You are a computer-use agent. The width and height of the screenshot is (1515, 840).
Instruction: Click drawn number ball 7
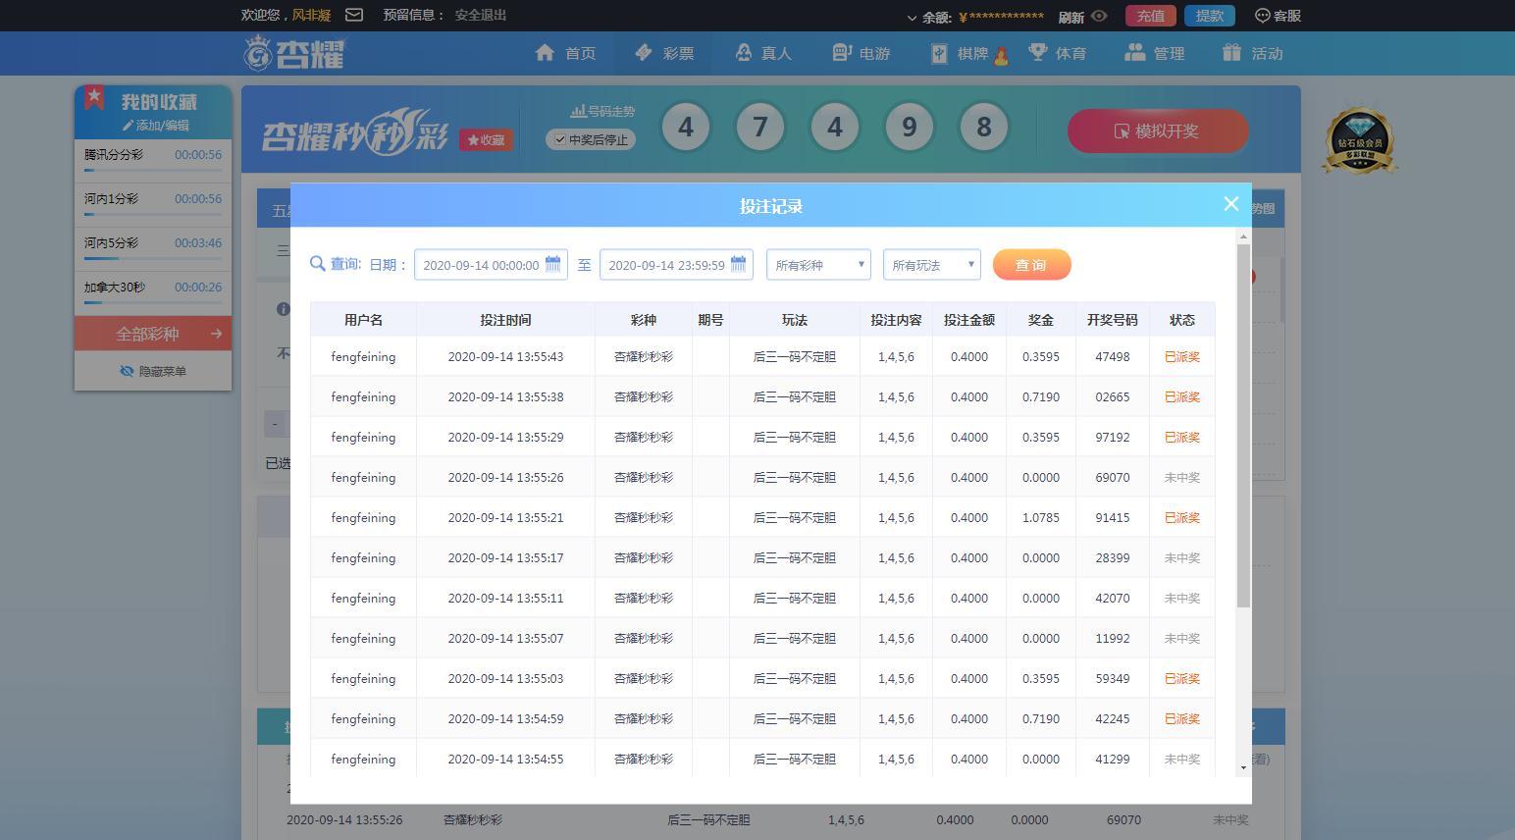pos(760,128)
